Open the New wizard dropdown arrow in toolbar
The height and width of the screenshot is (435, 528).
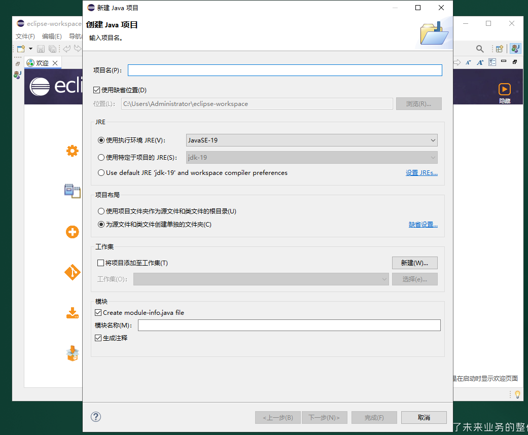pyautogui.click(x=30, y=49)
